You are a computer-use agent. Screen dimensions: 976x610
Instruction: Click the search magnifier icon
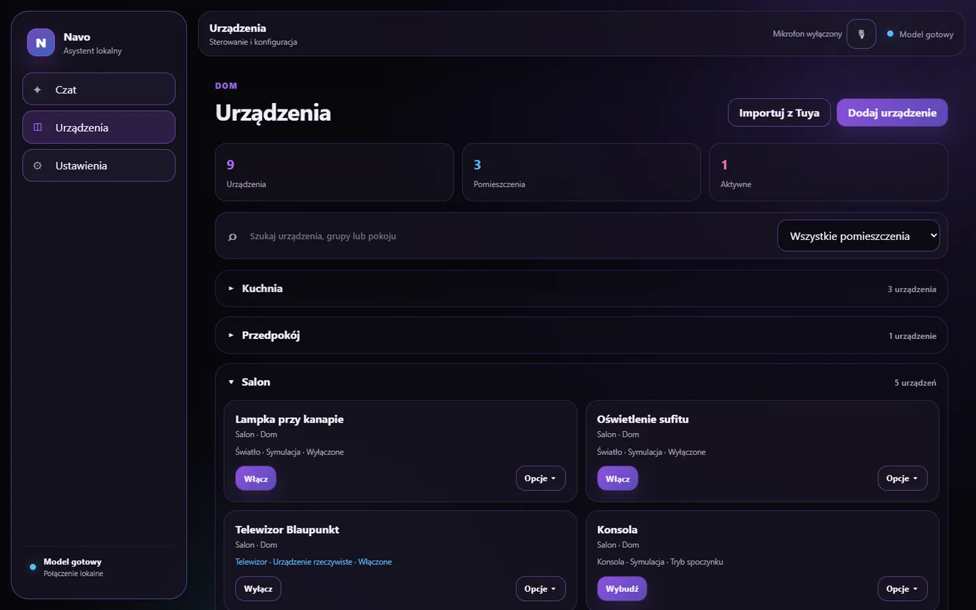pos(233,236)
